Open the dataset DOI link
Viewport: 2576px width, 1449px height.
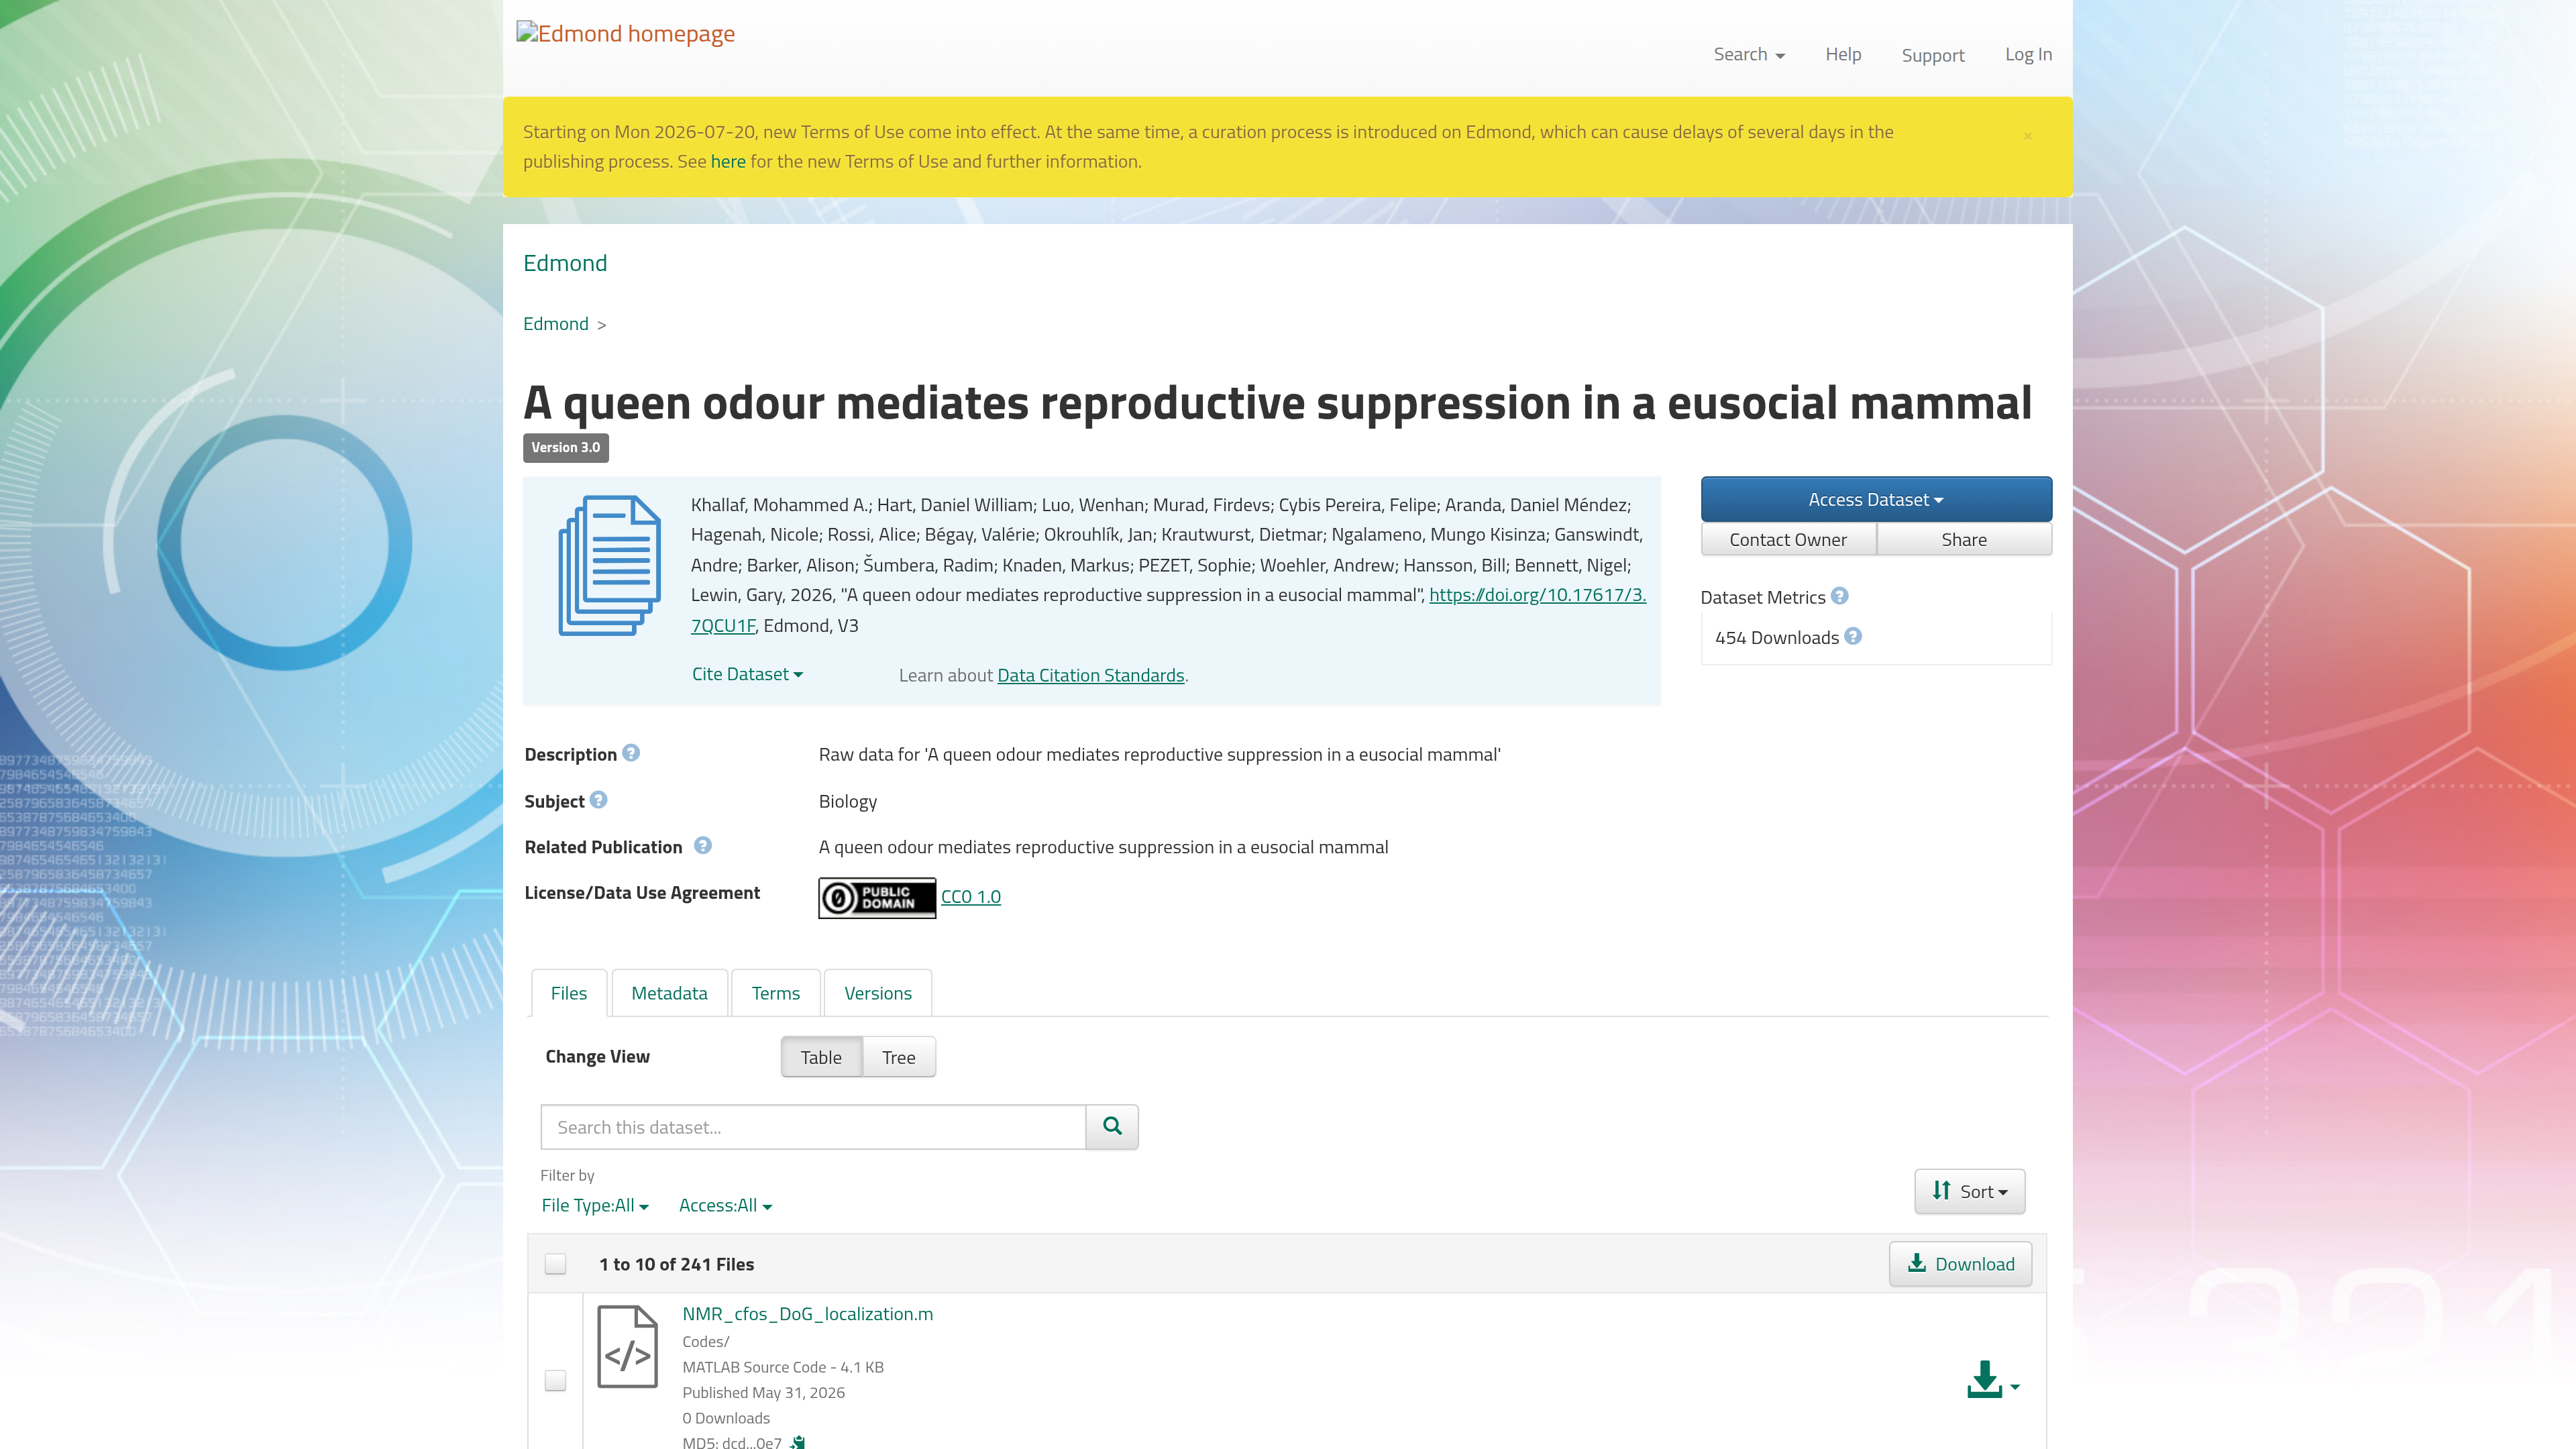[1537, 595]
